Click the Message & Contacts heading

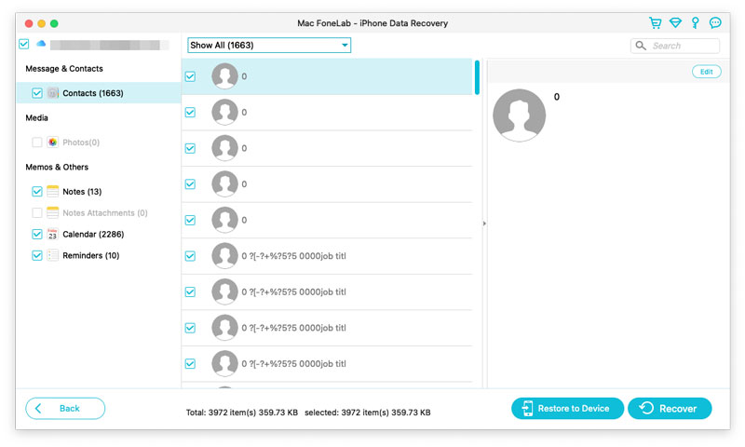point(64,68)
